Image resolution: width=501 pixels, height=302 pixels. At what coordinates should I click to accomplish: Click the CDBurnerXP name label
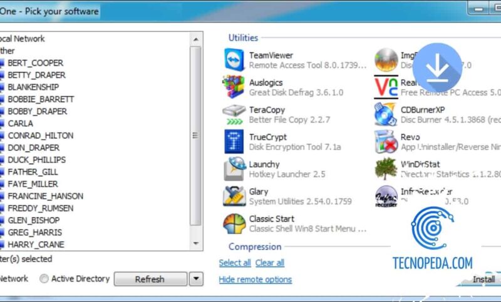(x=423, y=110)
